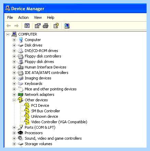Expand Floppy disk drives category

coord(14,62)
